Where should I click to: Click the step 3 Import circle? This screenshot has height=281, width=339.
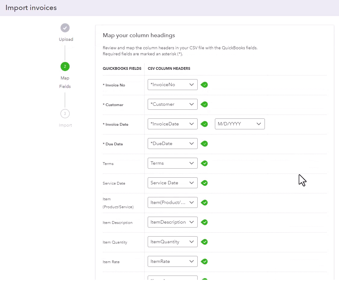pos(65,114)
